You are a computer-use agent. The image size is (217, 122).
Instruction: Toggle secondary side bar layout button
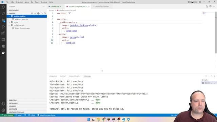[196, 2]
